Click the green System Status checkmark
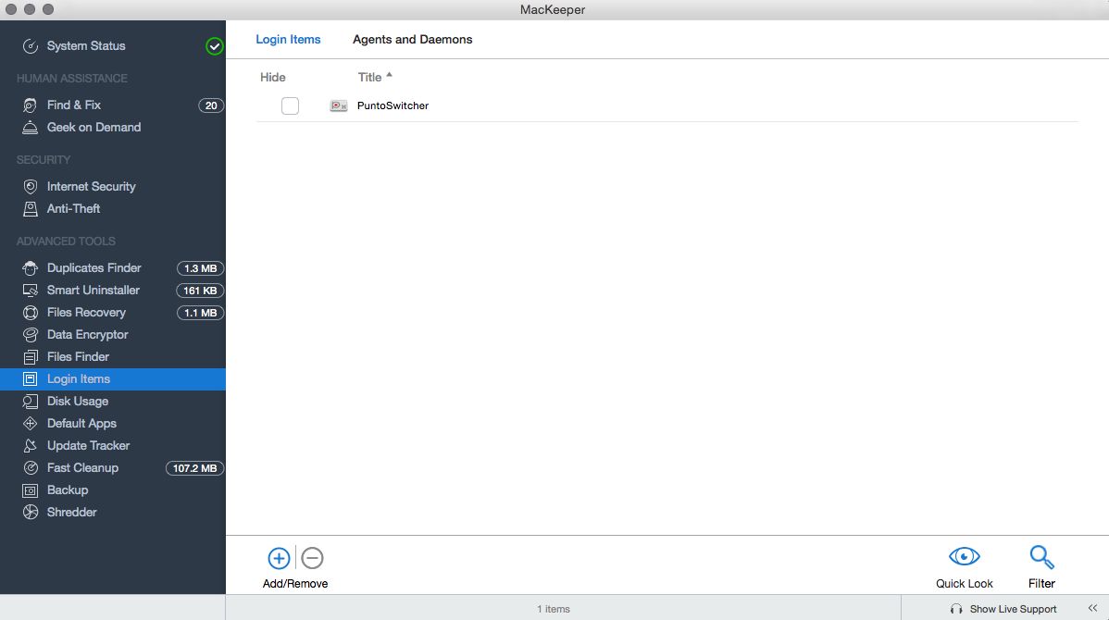The height and width of the screenshot is (620, 1109). click(x=215, y=46)
